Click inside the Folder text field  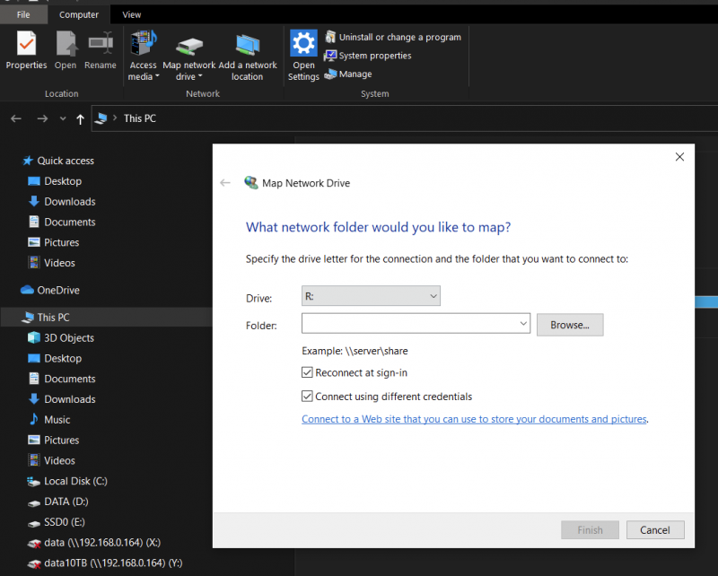point(408,324)
